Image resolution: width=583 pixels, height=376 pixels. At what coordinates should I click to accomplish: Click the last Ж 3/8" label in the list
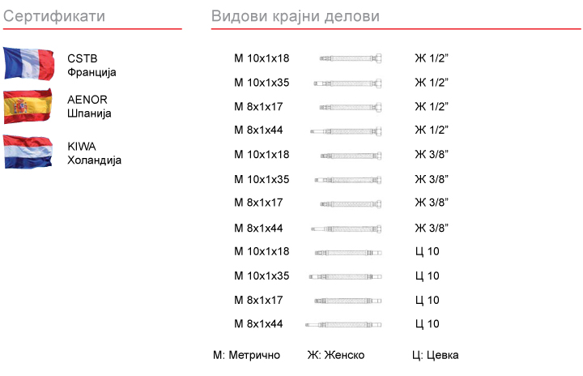pos(431,228)
